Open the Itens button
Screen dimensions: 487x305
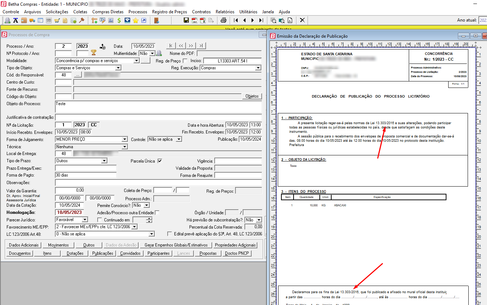point(47,253)
